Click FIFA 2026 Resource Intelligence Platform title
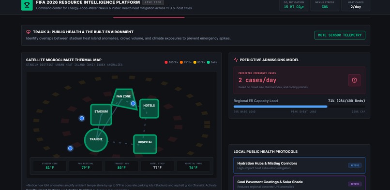This screenshot has width=390, height=190. [88, 2]
